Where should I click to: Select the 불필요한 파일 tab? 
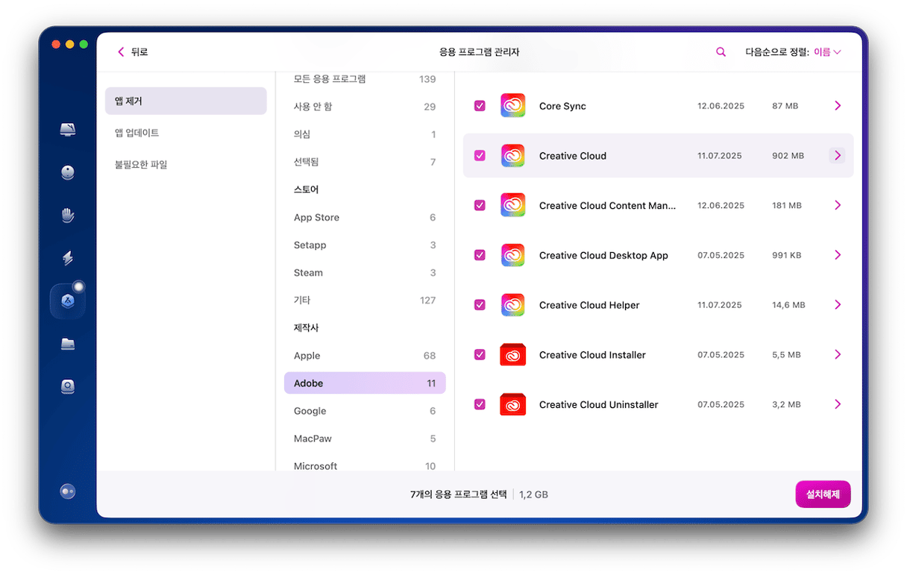(186, 165)
